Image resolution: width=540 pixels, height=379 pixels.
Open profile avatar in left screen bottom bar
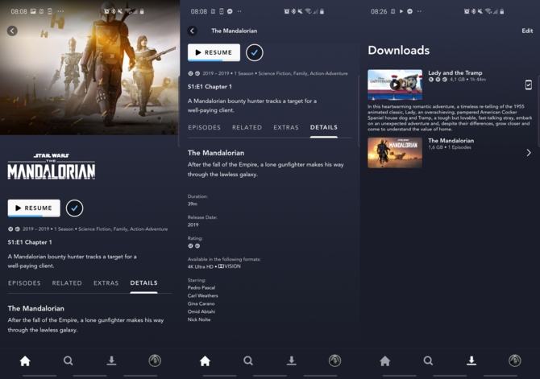pyautogui.click(x=155, y=360)
